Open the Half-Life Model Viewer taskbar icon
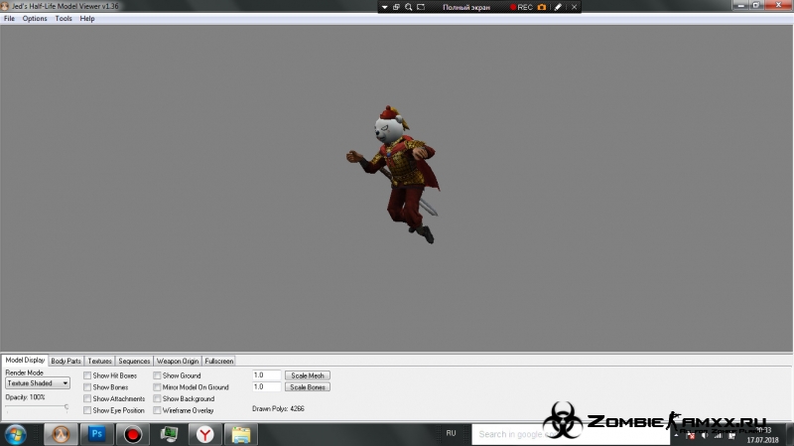Viewport: 794px width, 446px height. pyautogui.click(x=61, y=434)
